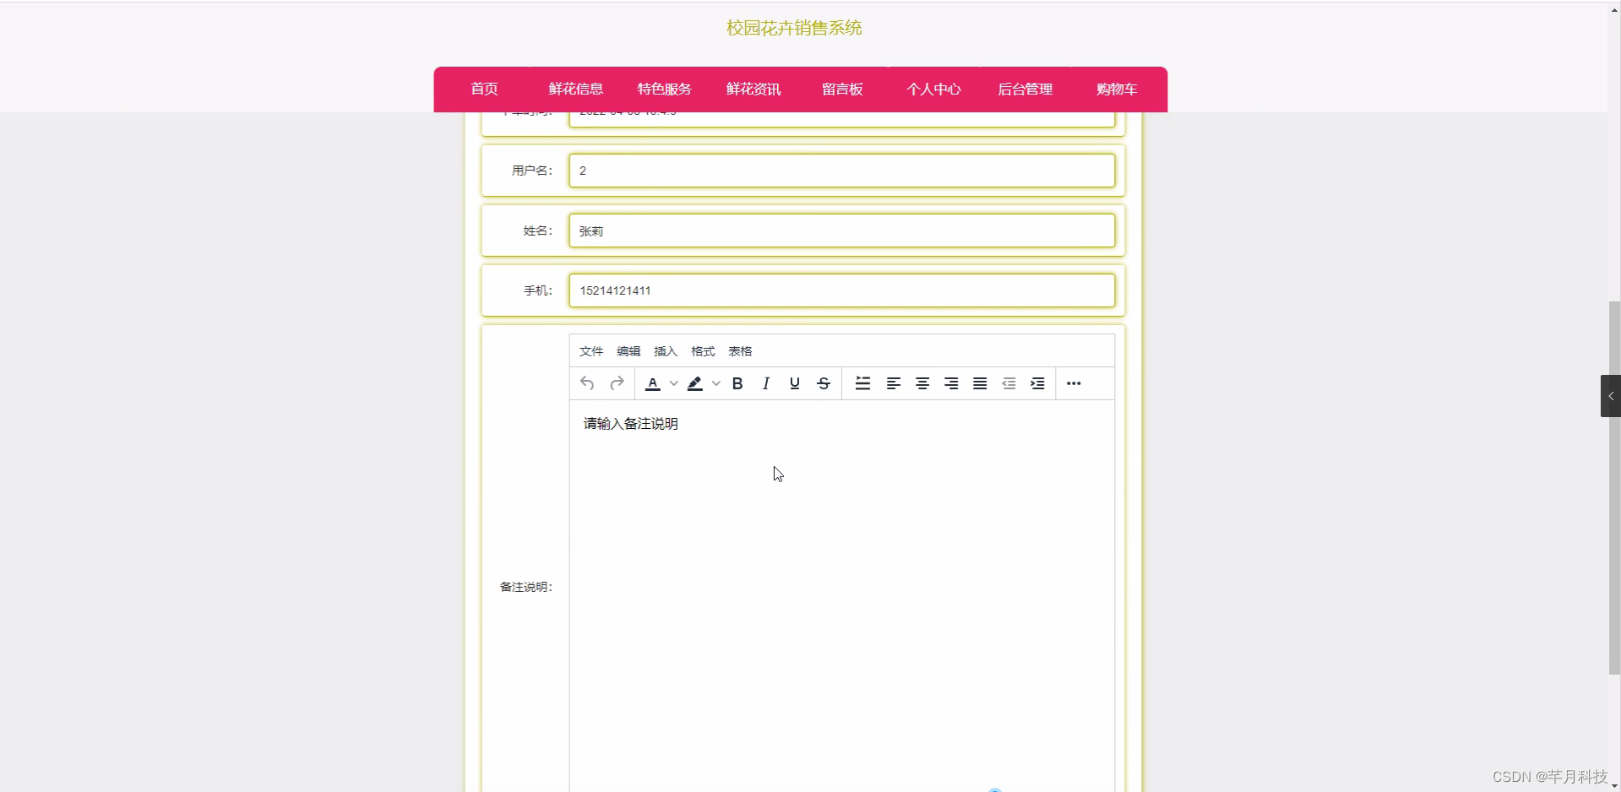Go to the 购物车 navigation item
Image resolution: width=1621 pixels, height=792 pixels.
pos(1116,89)
